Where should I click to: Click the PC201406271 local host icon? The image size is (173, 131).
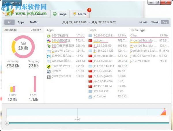click(x=90, y=36)
